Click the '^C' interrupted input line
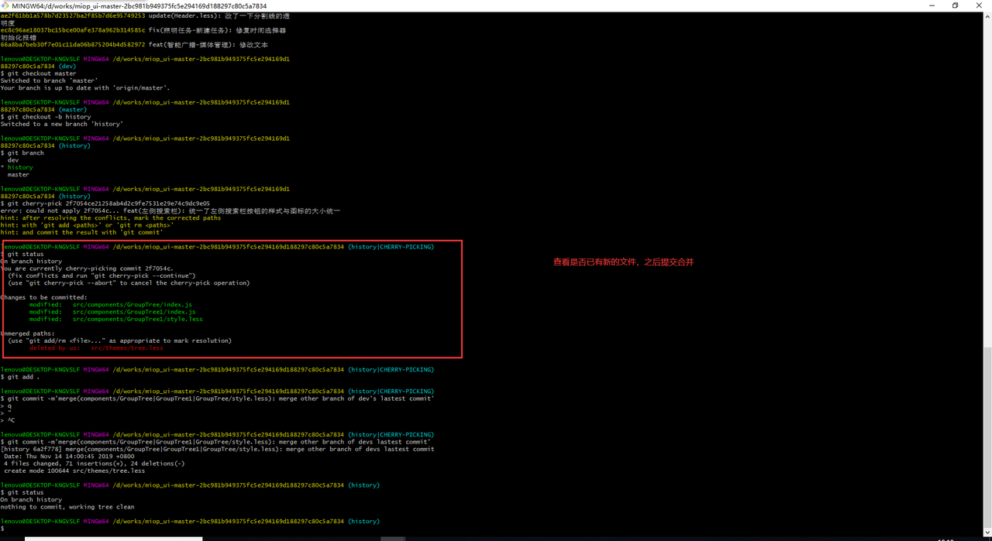992x541 pixels. point(8,420)
